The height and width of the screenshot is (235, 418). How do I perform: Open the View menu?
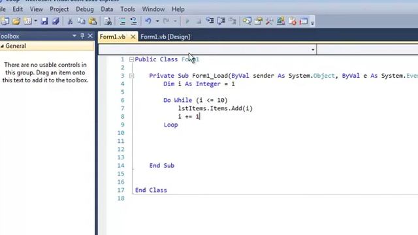[x=37, y=9]
